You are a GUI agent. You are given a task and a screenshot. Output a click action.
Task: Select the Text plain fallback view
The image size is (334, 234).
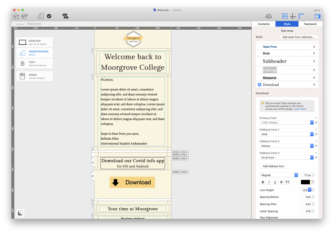point(35,64)
